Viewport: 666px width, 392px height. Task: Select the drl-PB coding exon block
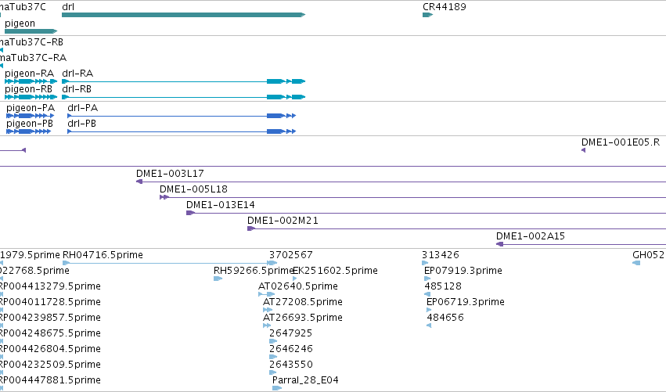[275, 131]
